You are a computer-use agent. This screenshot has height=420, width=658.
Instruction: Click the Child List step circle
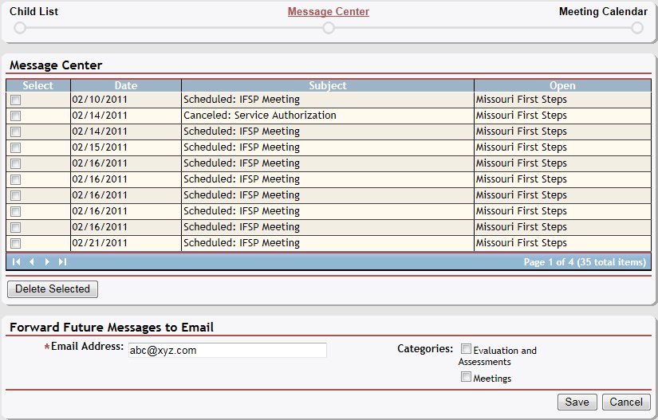point(20,28)
